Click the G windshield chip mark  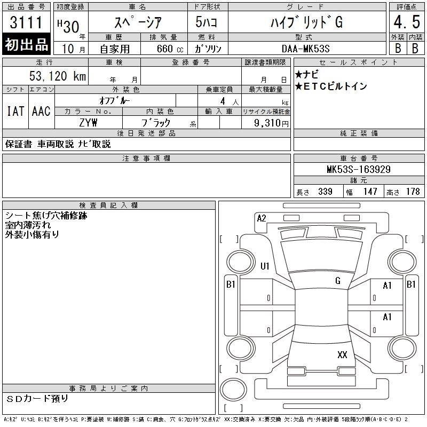tap(338, 281)
